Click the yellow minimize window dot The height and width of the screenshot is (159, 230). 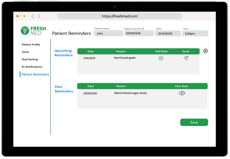(21, 16)
